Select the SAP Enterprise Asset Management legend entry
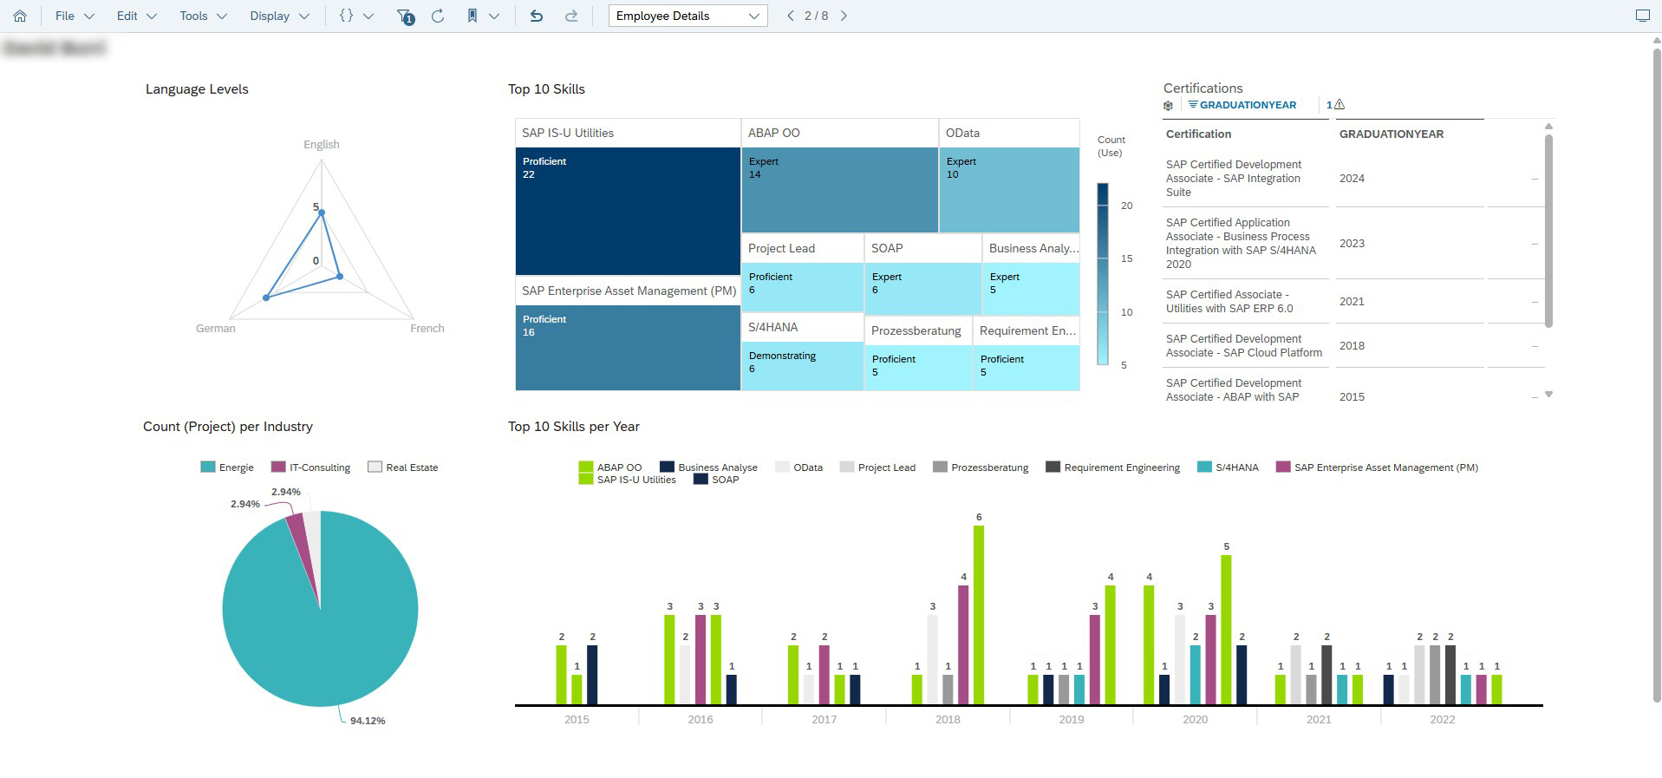The width and height of the screenshot is (1662, 778). [x=1377, y=467]
